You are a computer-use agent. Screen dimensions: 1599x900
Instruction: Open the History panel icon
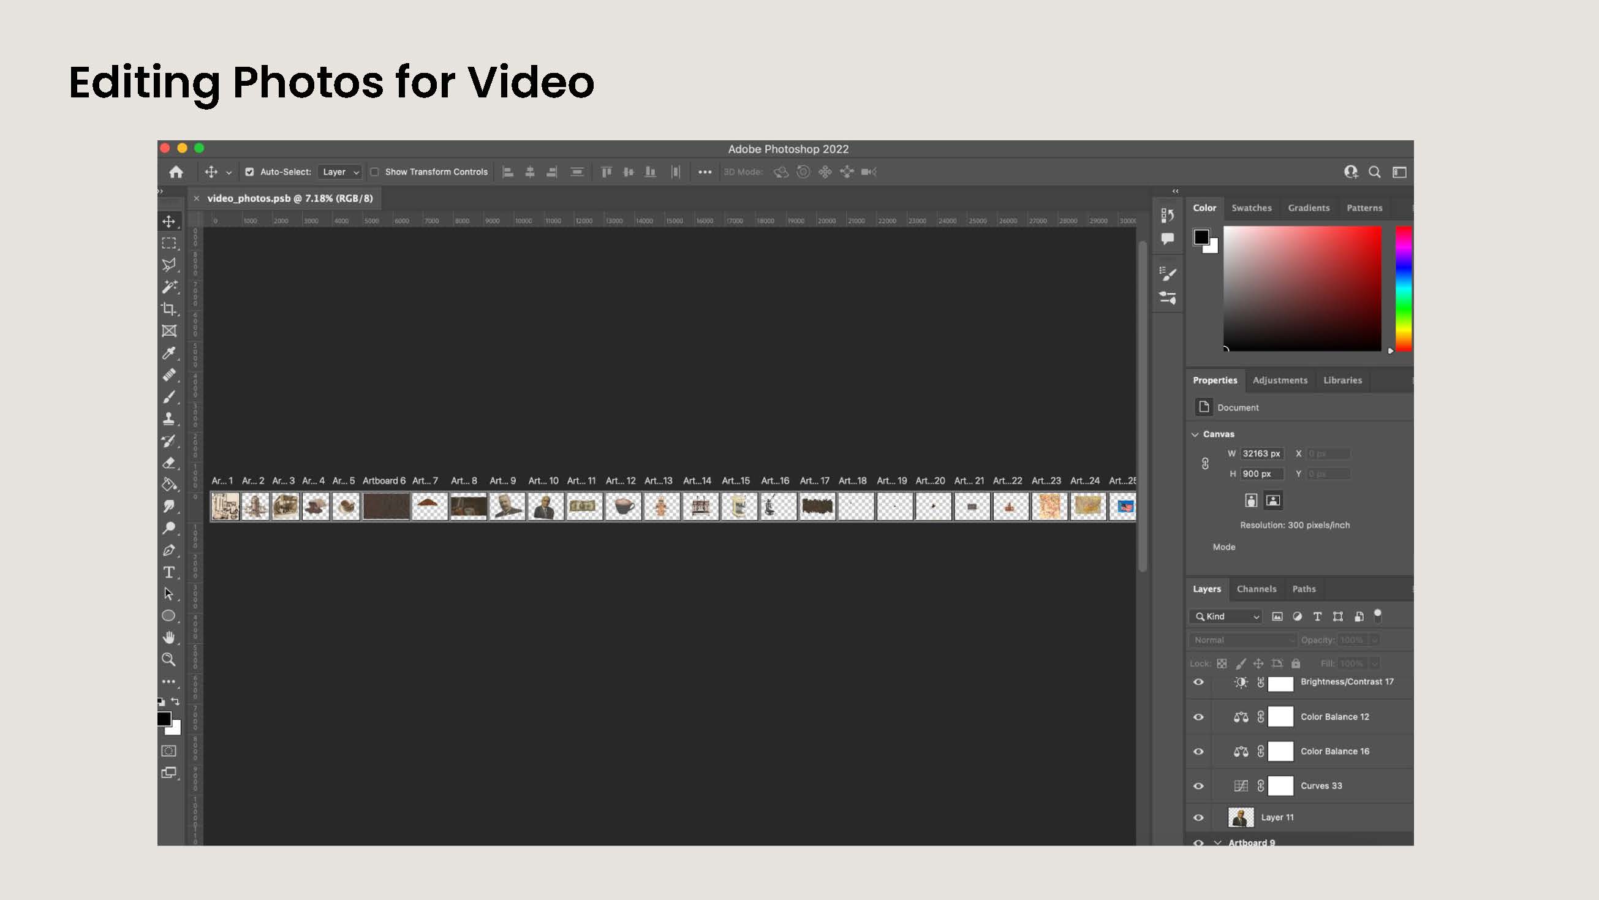(x=1167, y=215)
